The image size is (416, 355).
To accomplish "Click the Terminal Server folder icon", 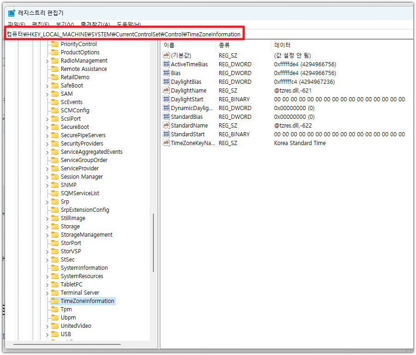I will pos(55,293).
